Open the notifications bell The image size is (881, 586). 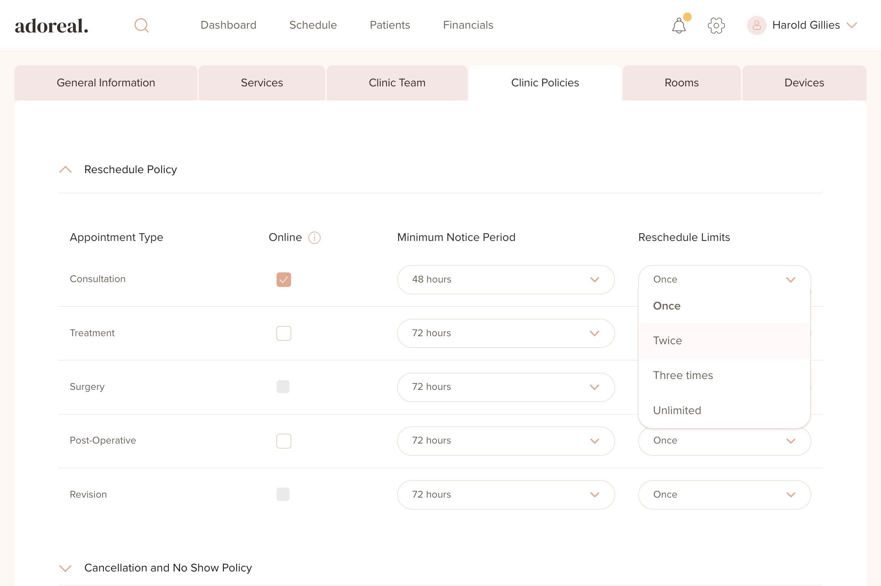click(679, 26)
